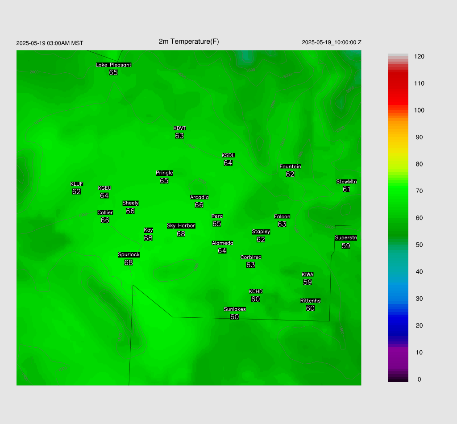
Task: Click the Spurlock station label
Action: coord(129,255)
